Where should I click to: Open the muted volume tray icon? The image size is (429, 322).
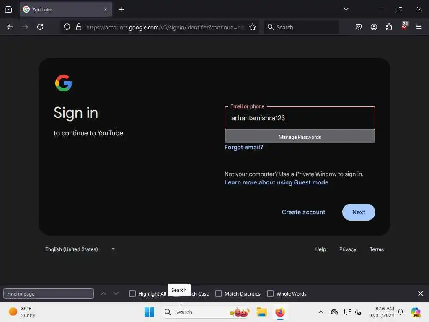click(x=358, y=312)
